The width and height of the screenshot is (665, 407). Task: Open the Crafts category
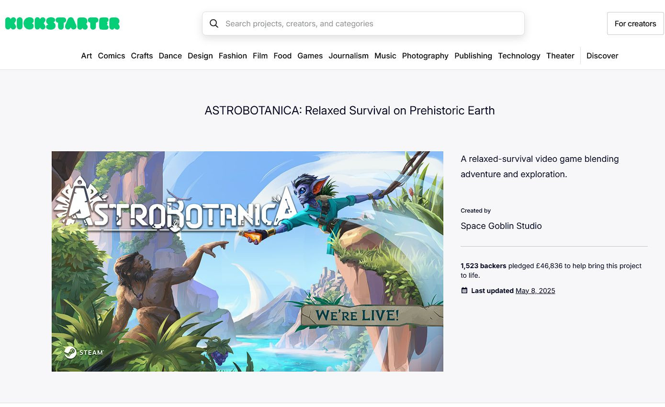coord(142,56)
